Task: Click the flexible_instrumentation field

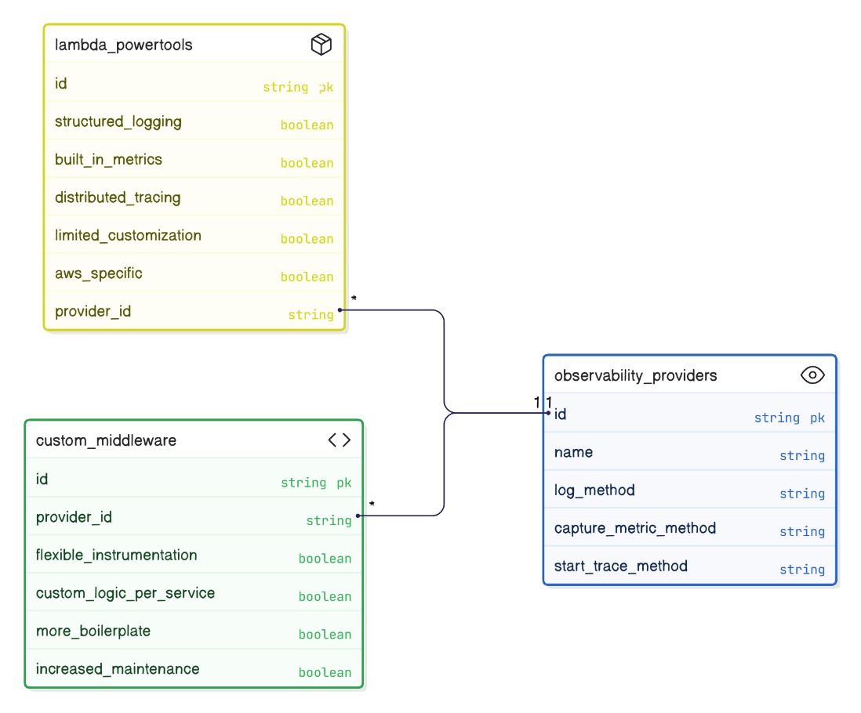Action: [x=194, y=554]
